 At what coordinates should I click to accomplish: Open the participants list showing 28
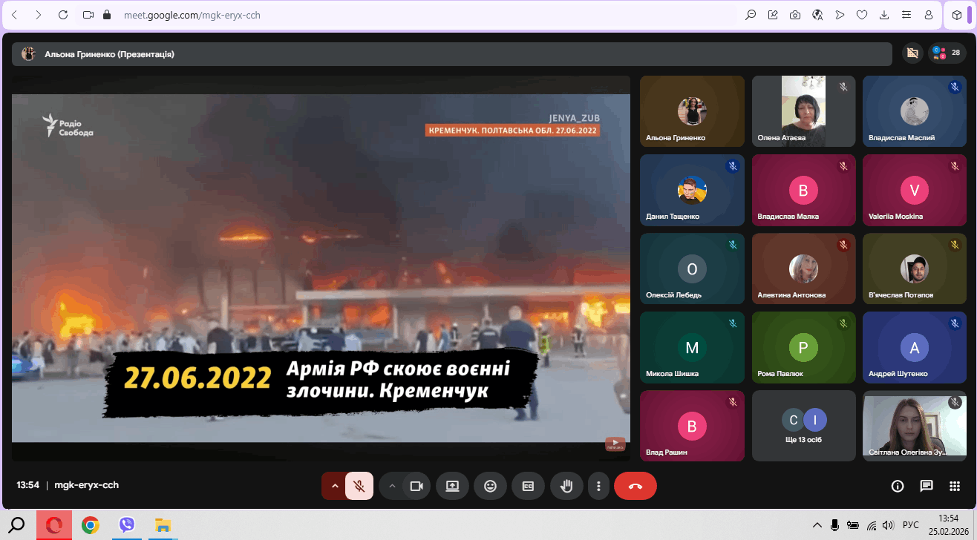click(x=947, y=53)
